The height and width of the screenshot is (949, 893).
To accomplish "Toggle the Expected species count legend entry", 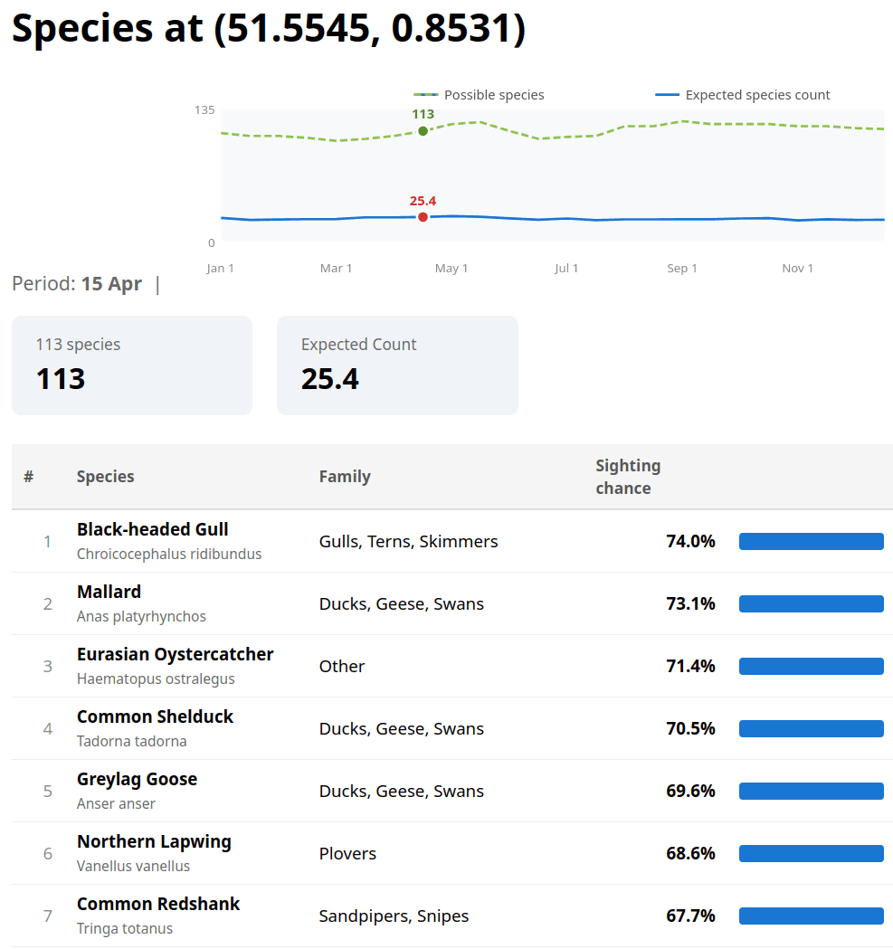I will pyautogui.click(x=742, y=95).
